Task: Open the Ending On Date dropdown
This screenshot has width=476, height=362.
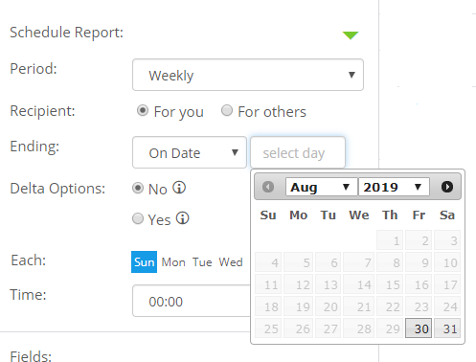Action: [190, 152]
